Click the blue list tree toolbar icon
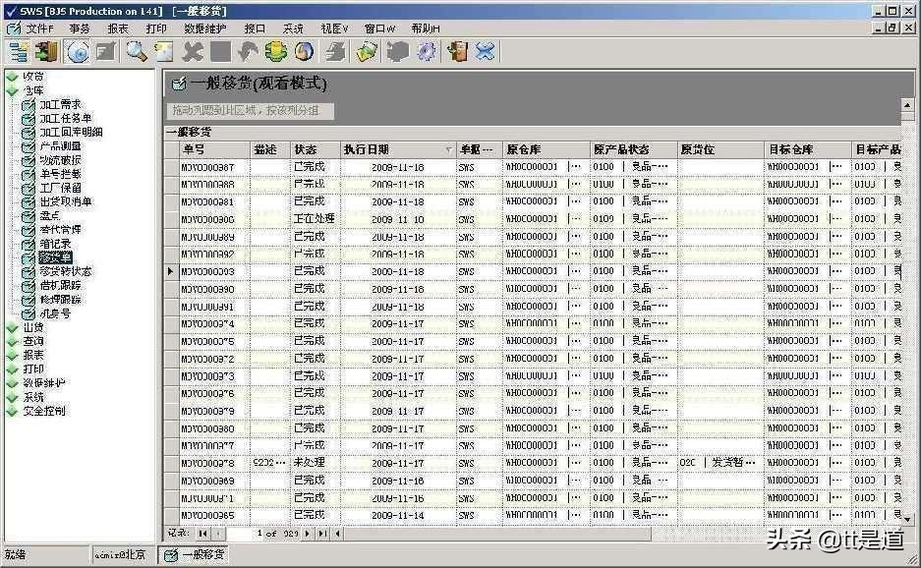This screenshot has width=921, height=568. pos(20,52)
